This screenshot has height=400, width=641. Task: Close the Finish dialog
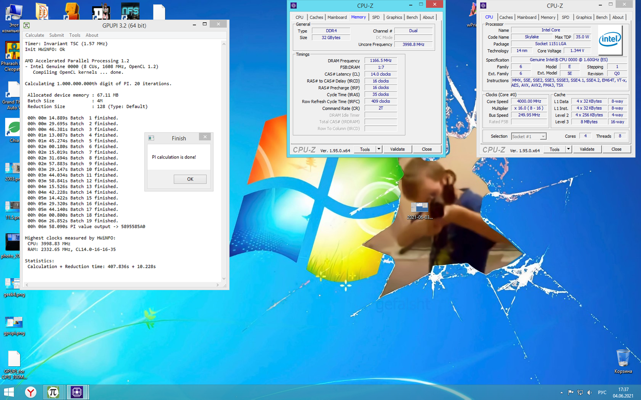205,137
